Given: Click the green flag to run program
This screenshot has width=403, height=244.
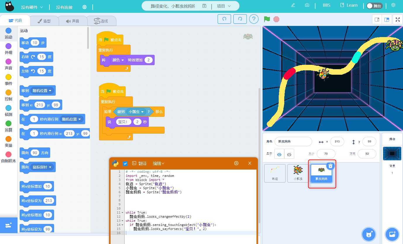Looking at the screenshot, I should click(x=267, y=19).
